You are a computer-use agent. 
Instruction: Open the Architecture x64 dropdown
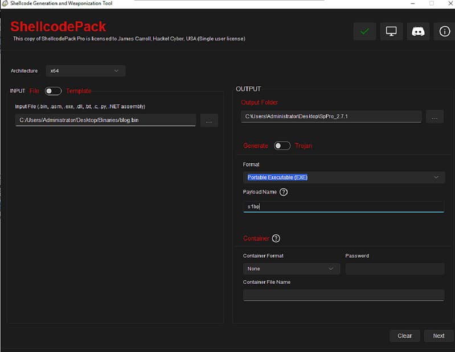click(x=85, y=71)
